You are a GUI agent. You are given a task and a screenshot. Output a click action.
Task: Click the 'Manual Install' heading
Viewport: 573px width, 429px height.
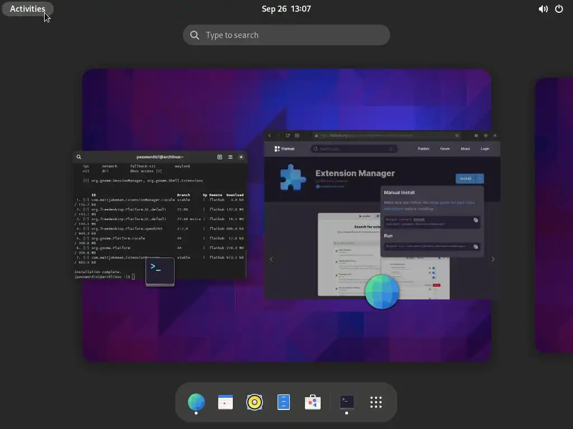tap(399, 193)
